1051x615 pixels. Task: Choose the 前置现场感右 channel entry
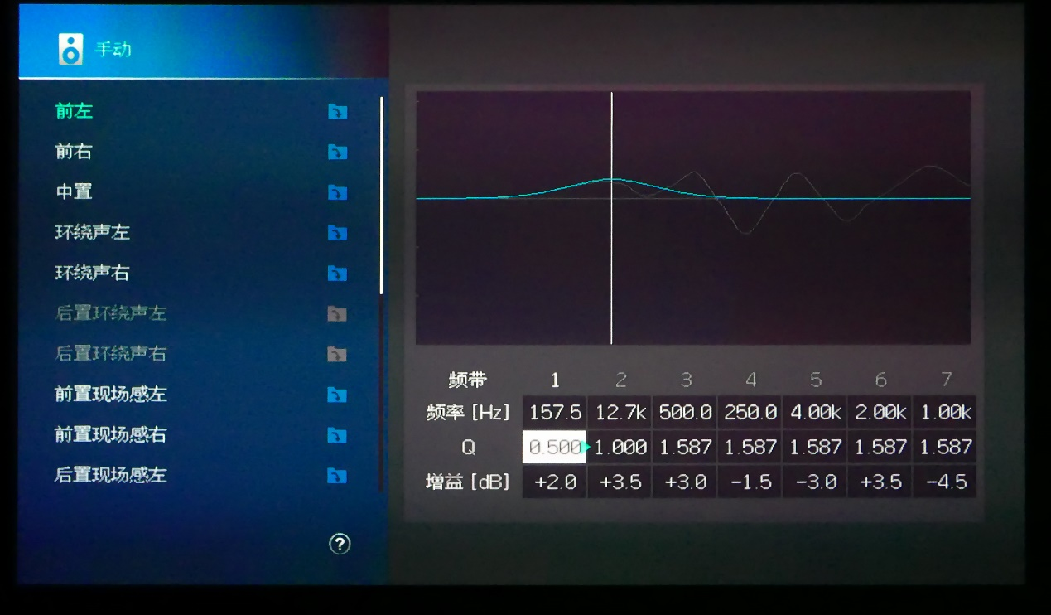(x=110, y=435)
